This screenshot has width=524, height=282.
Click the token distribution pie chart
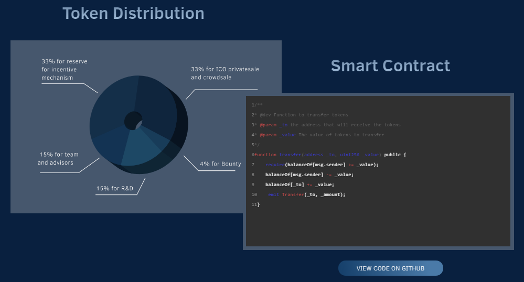[x=138, y=125]
